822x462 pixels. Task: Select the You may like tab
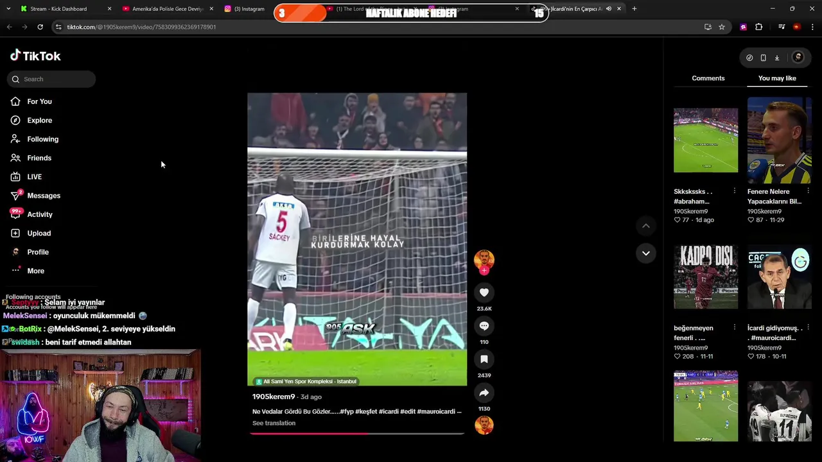pyautogui.click(x=777, y=78)
